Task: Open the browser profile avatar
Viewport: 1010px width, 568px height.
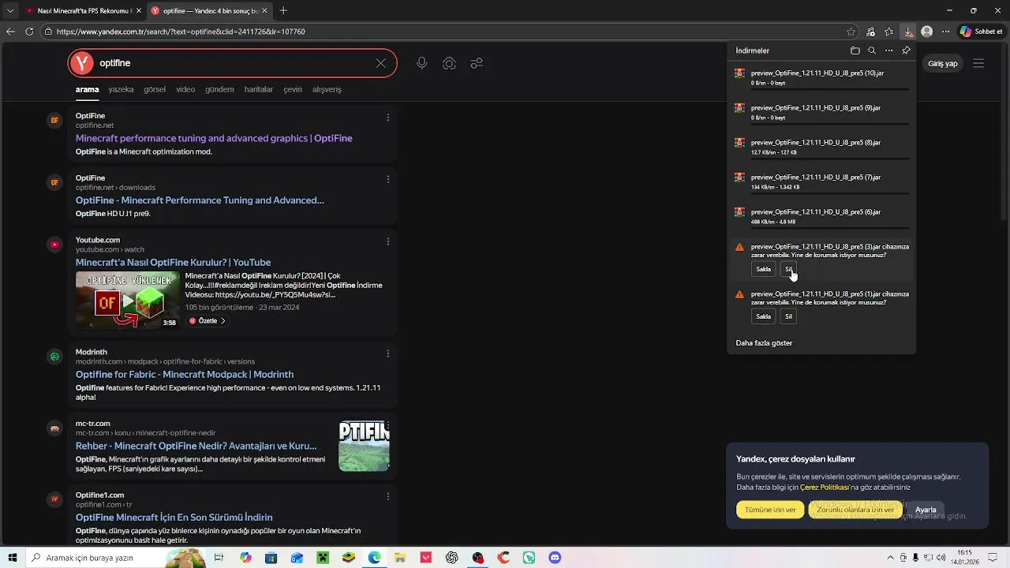Action: pyautogui.click(x=927, y=32)
